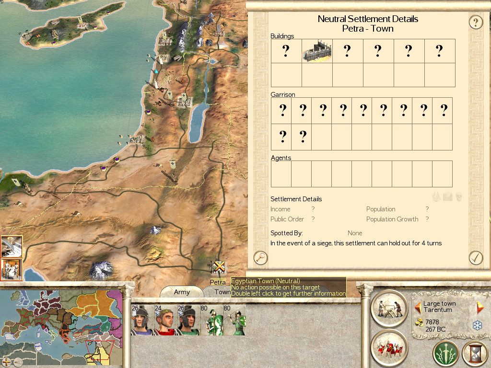Screen dimensions: 491x368
Task: Click the 'Large town Tarentum' label
Action: pos(439,307)
